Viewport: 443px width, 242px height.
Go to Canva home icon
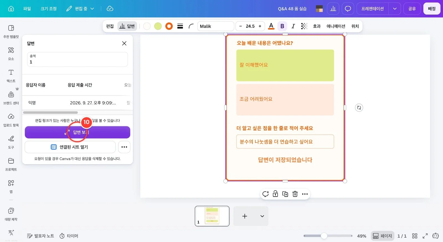(11, 9)
